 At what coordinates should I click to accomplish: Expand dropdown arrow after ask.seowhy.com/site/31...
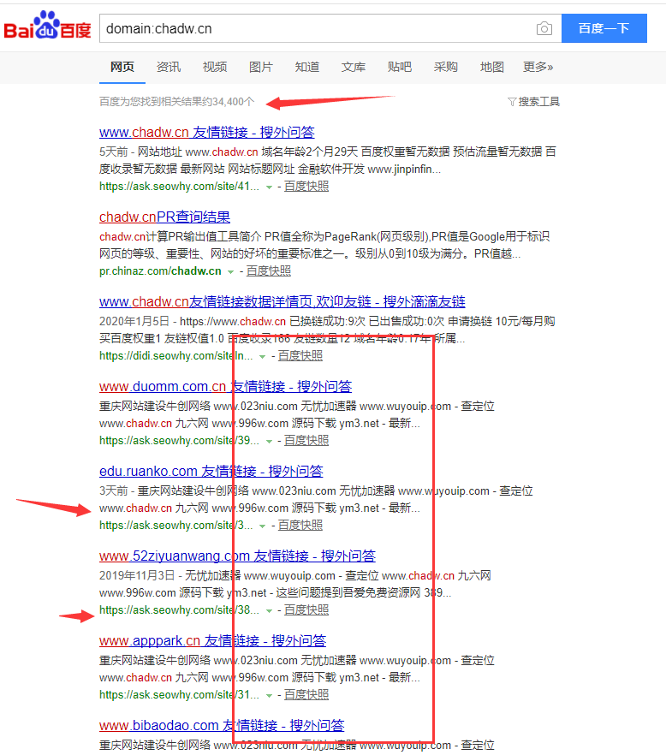(269, 696)
